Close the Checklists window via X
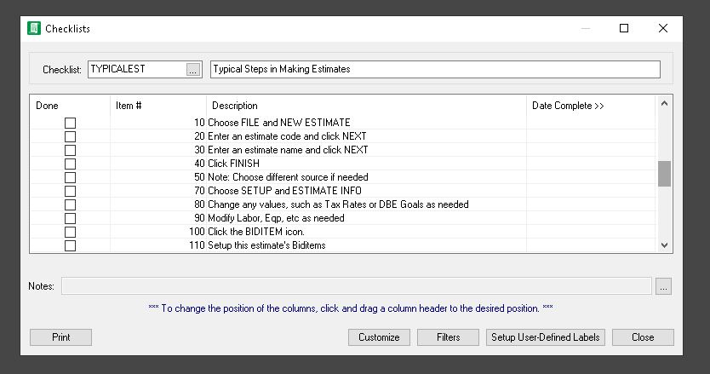The image size is (710, 374). click(x=663, y=28)
